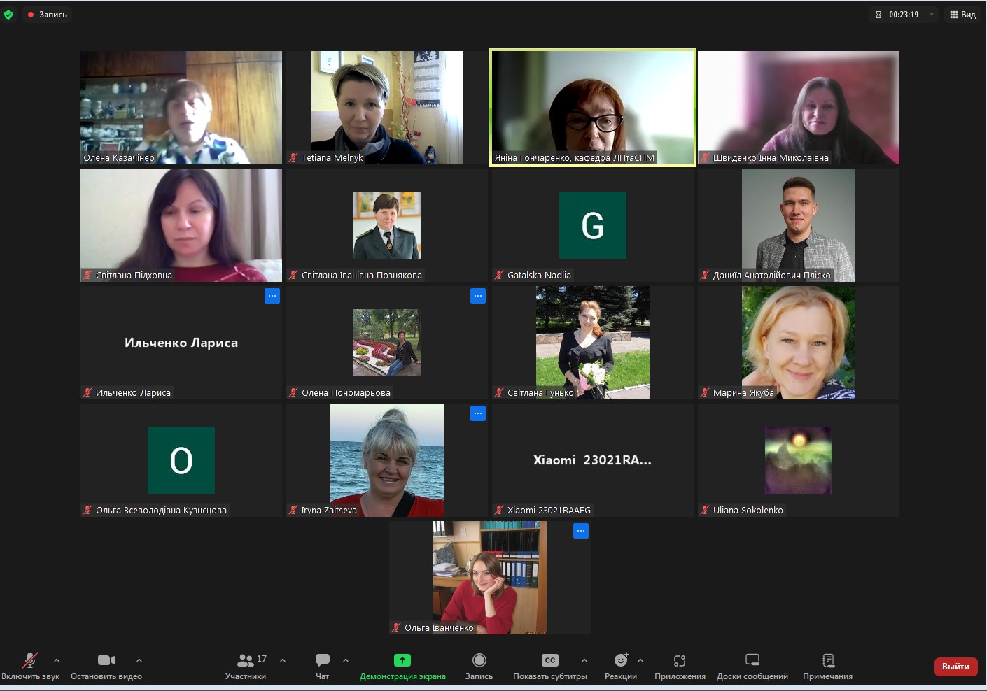
Task: Expand video options arrow beside camera
Action: [139, 660]
